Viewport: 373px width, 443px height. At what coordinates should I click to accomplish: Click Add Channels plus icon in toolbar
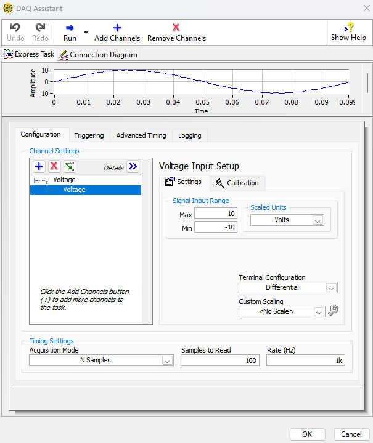click(x=117, y=28)
